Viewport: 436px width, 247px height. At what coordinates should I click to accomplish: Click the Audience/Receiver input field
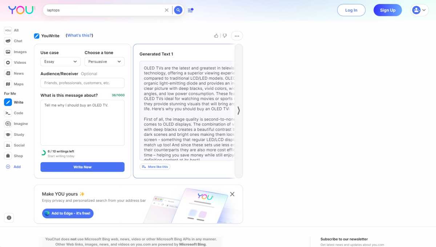click(x=82, y=83)
